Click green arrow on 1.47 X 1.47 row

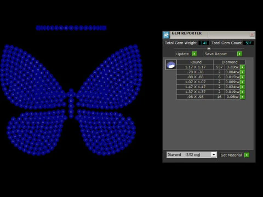coord(242,87)
